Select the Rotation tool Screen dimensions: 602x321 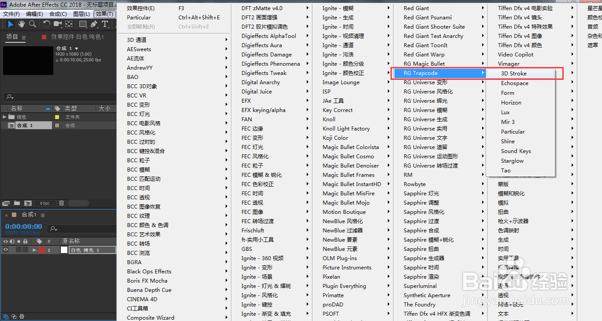pyautogui.click(x=47, y=24)
